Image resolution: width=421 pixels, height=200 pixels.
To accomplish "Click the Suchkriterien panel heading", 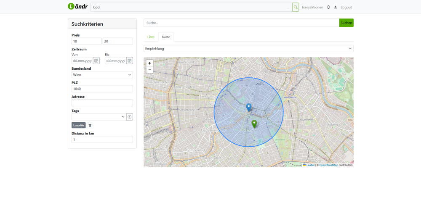I will [x=87, y=24].
